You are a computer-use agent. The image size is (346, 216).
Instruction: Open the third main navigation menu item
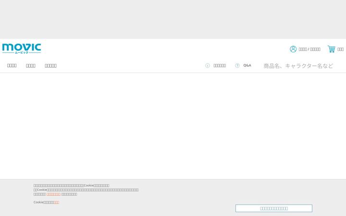click(51, 66)
